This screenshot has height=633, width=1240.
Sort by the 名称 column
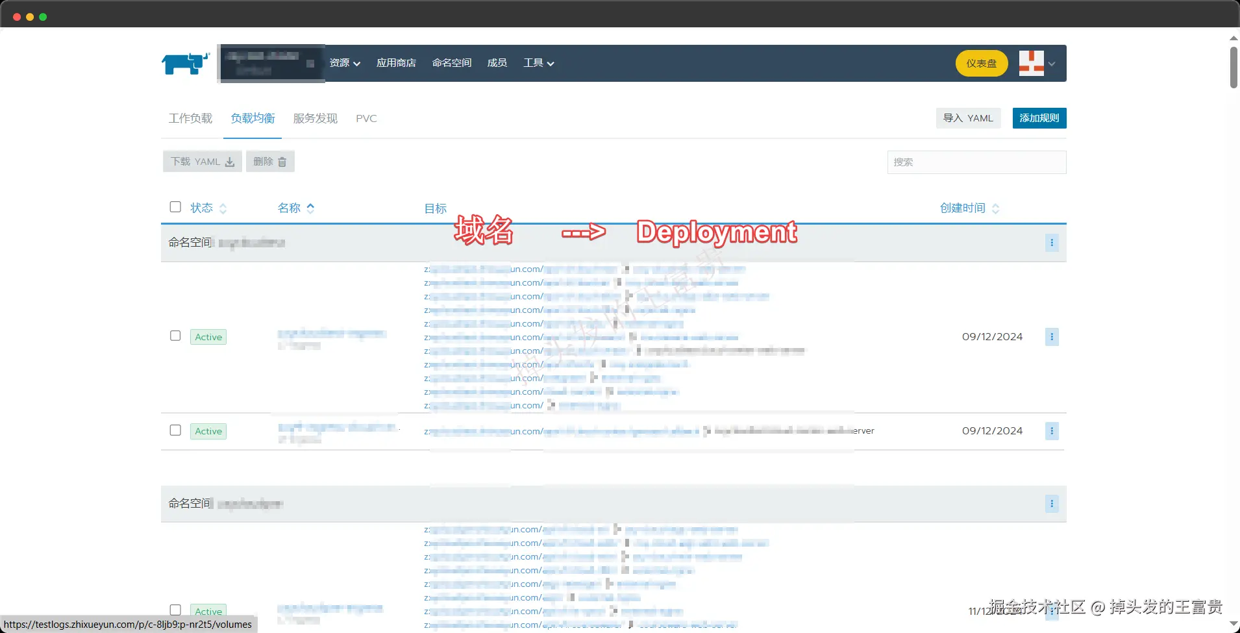296,208
